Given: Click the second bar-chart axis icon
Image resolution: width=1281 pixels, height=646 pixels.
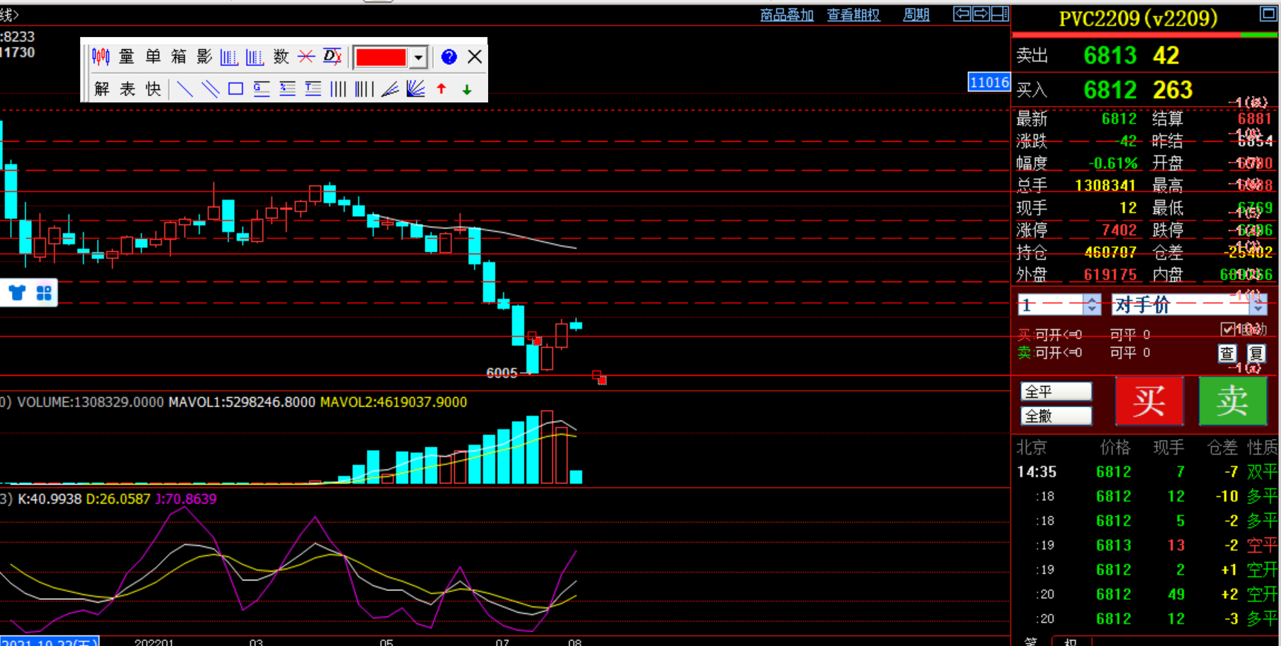Looking at the screenshot, I should coord(255,56).
